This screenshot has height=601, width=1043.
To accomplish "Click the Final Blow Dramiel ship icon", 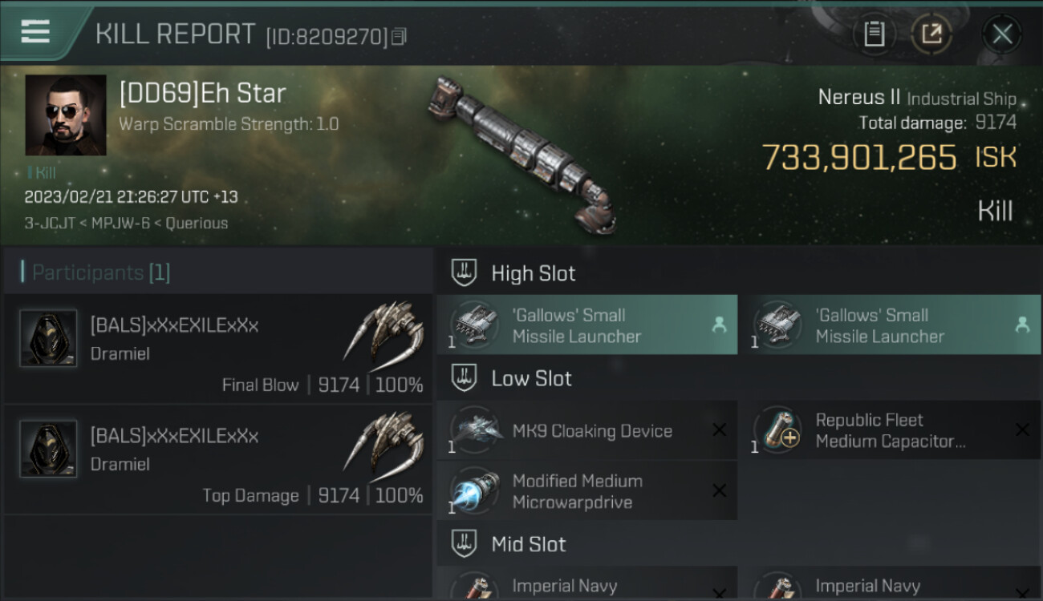I will click(385, 330).
